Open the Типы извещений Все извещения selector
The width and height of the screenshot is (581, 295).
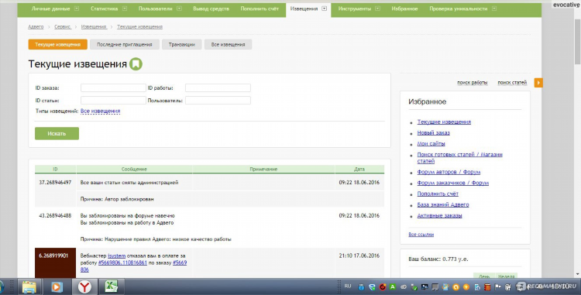(100, 111)
